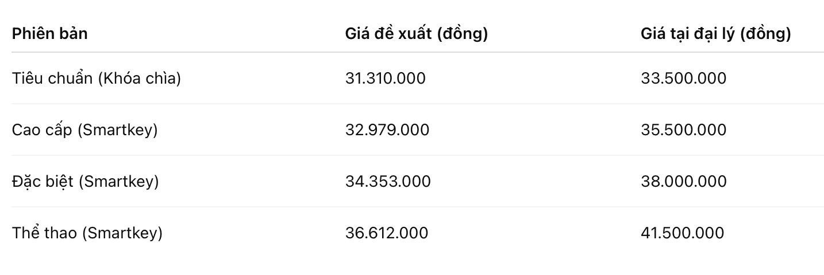Click the 'Phiên bản' column header
The image size is (824, 275).
point(49,33)
